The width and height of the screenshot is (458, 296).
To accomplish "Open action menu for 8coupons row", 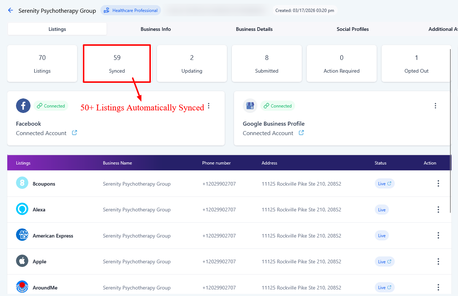I will coord(438,183).
